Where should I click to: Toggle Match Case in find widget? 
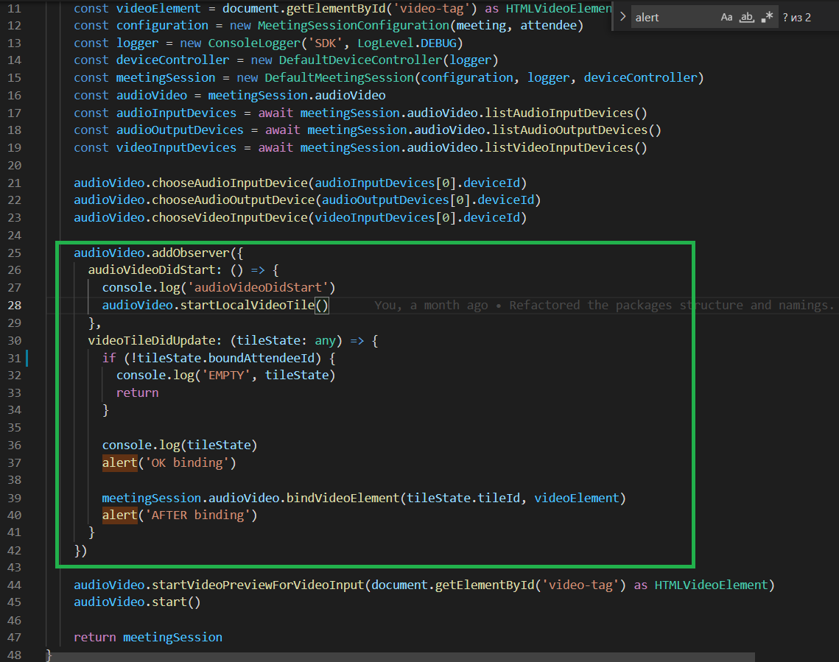pos(726,17)
